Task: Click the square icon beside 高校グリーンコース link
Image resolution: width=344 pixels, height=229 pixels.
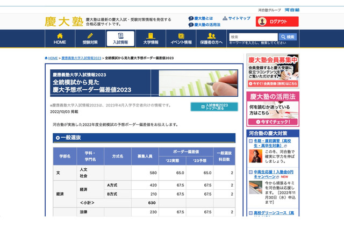Action: point(250,213)
